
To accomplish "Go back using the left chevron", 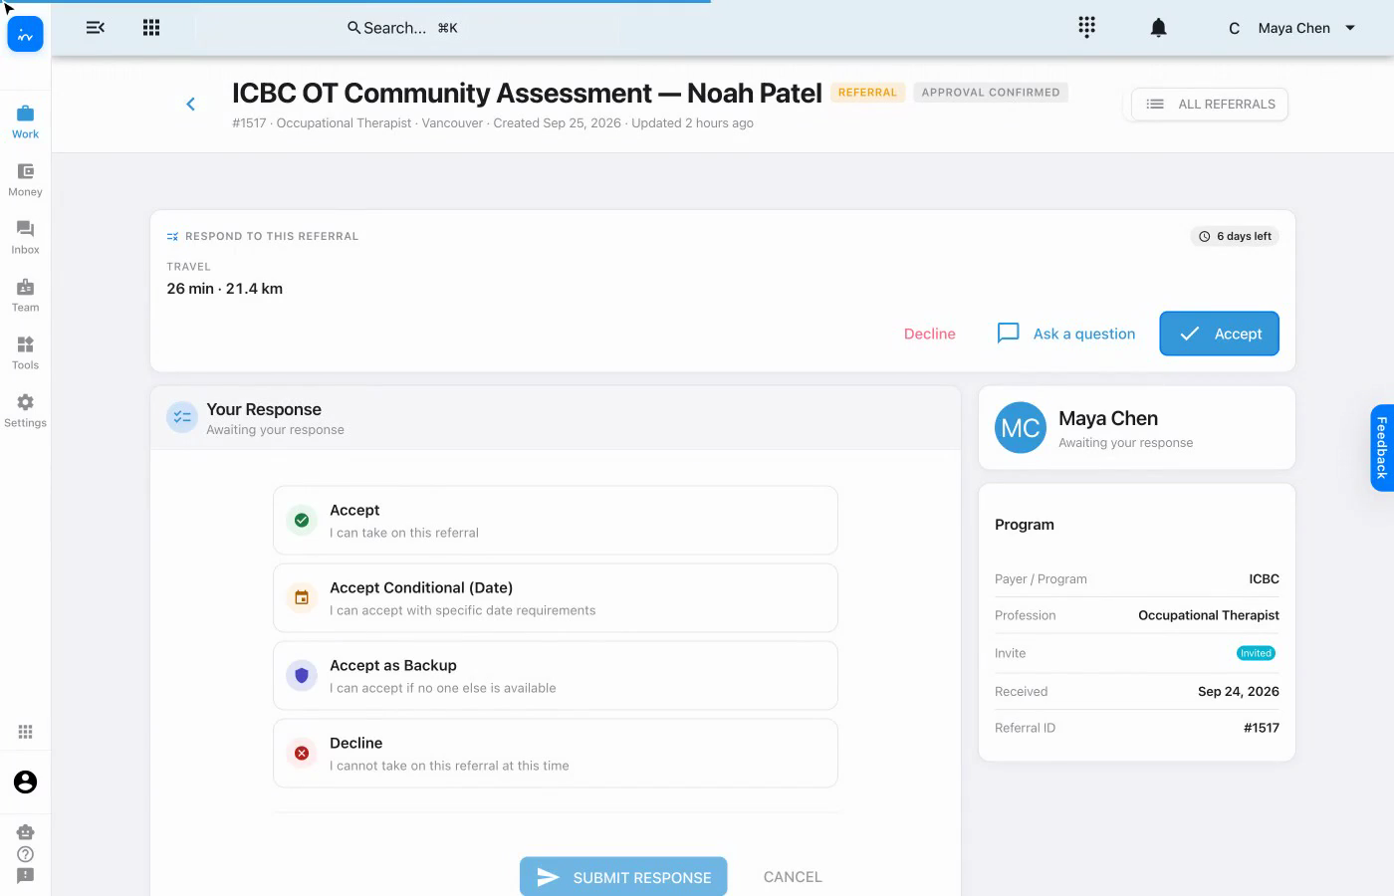I will tap(190, 104).
